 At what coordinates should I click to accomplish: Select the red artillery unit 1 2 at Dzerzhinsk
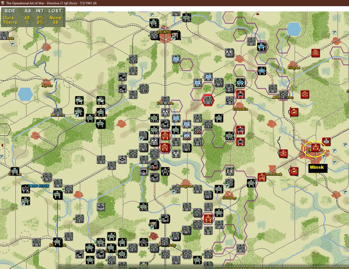[262, 177]
